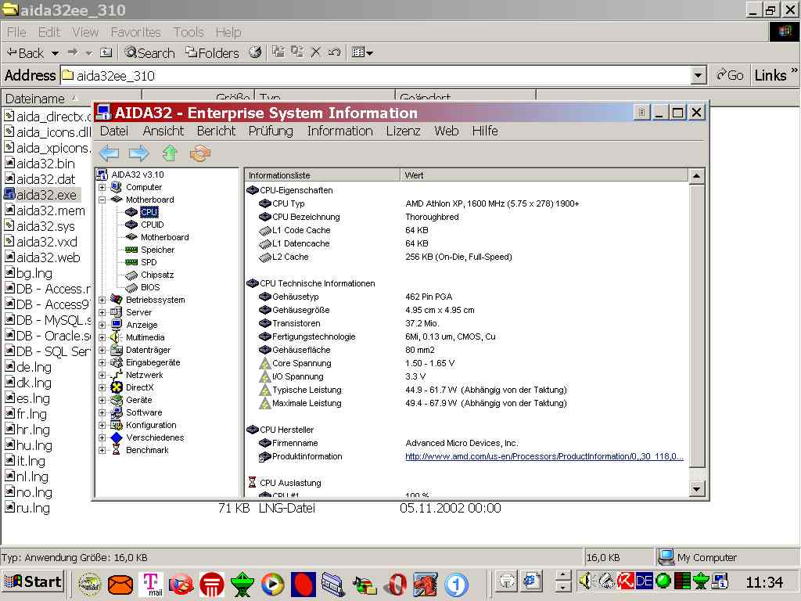801x601 pixels.
Task: Click the AIDA32 refresh icon
Action: pyautogui.click(x=199, y=153)
